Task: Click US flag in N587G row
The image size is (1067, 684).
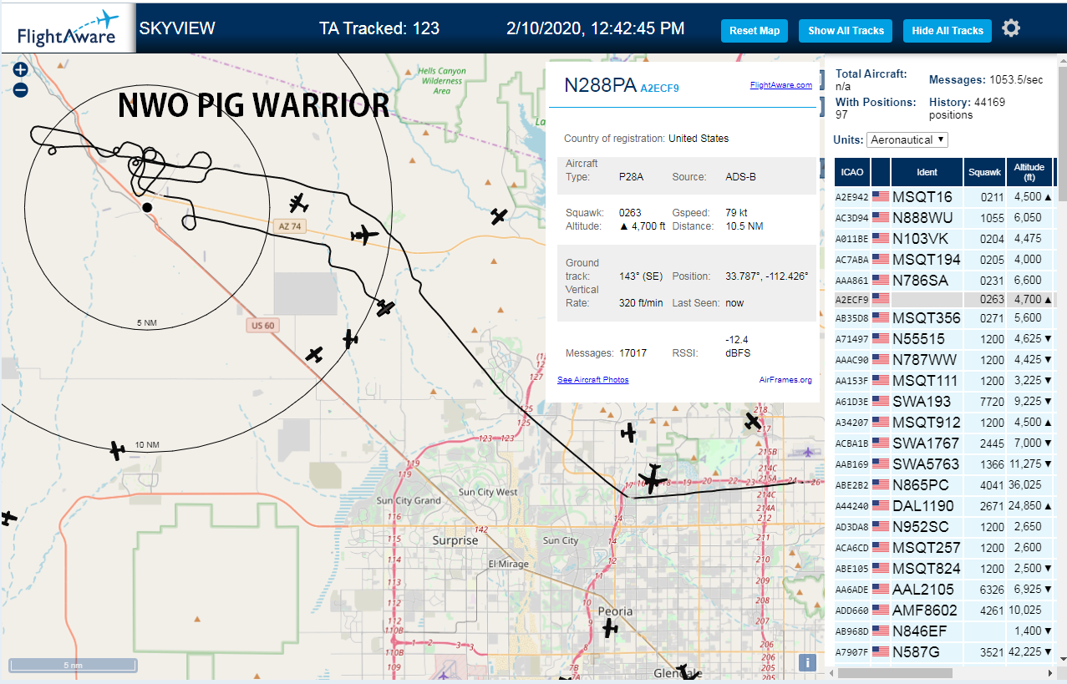Action: pos(881,652)
